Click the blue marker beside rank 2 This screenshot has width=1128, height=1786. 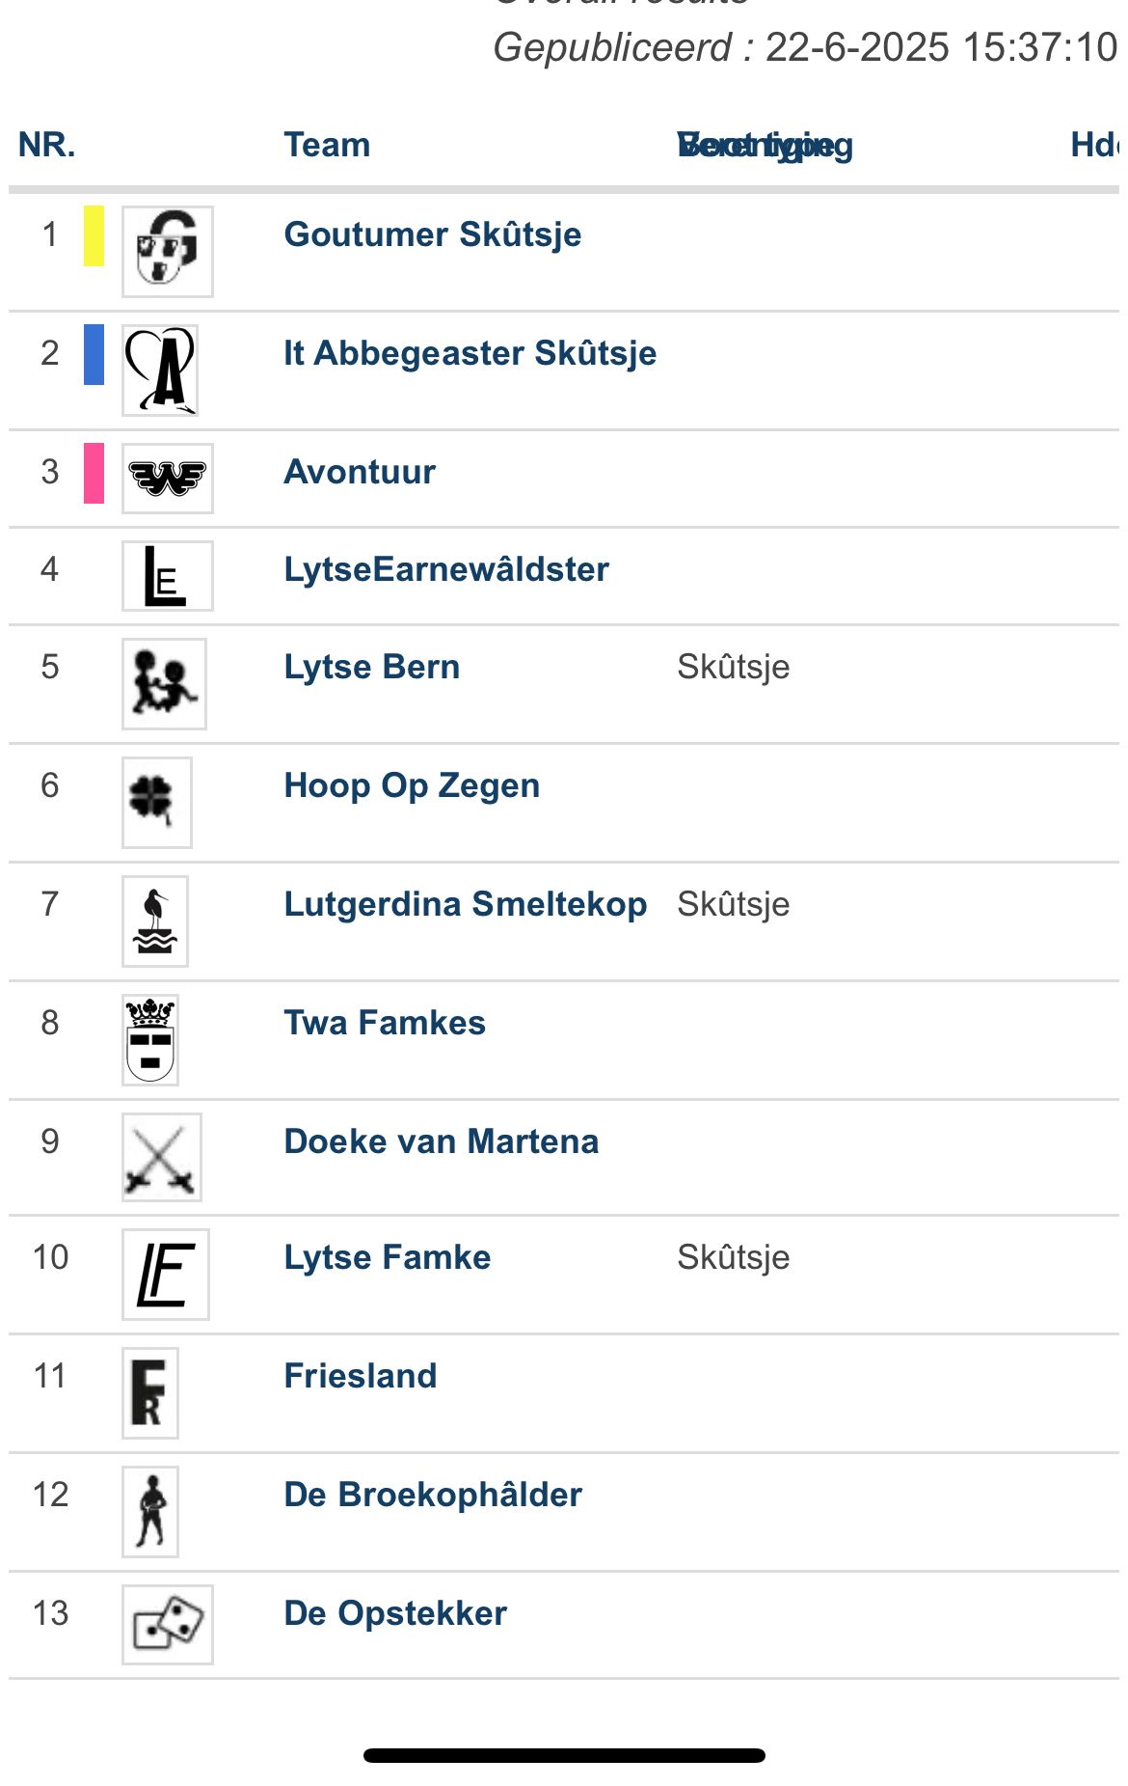point(94,354)
